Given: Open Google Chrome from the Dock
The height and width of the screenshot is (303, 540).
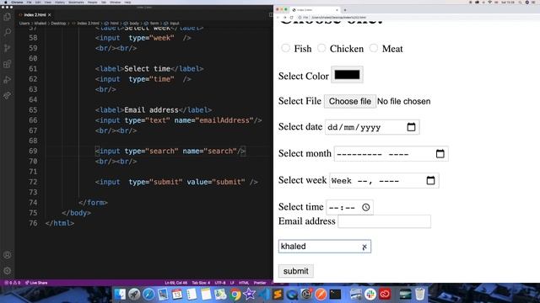Looking at the screenshot, I should [235, 294].
